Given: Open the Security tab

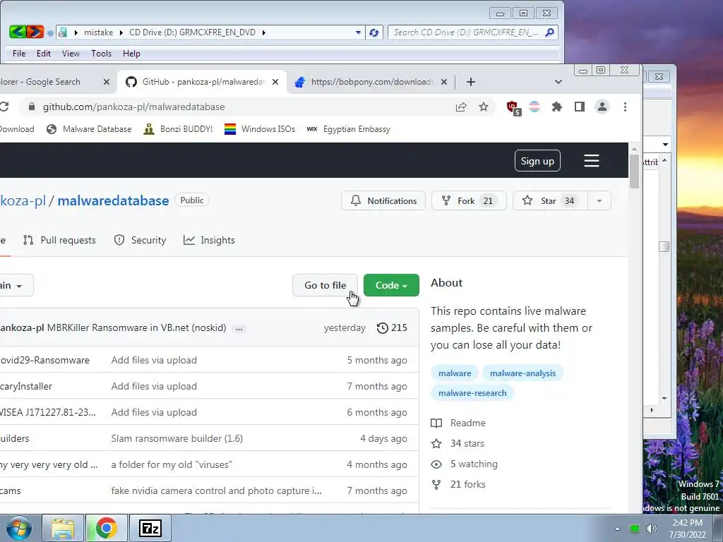Looking at the screenshot, I should pyautogui.click(x=141, y=240).
